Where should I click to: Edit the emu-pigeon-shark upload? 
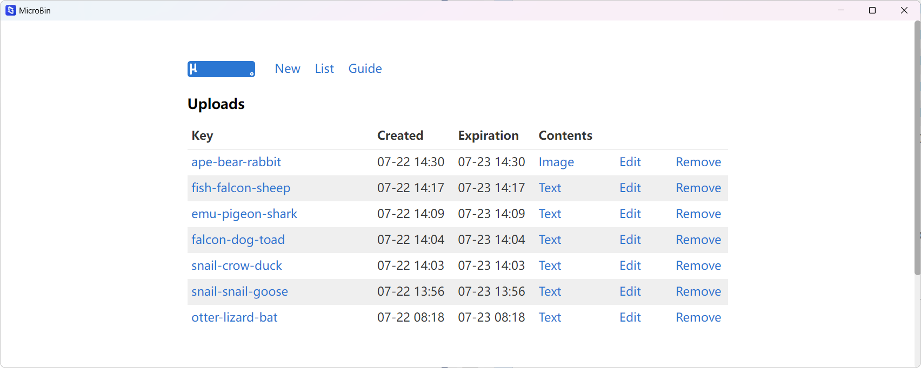pyautogui.click(x=630, y=214)
